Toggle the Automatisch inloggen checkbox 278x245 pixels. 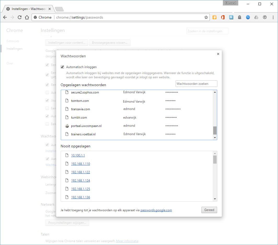(62, 67)
